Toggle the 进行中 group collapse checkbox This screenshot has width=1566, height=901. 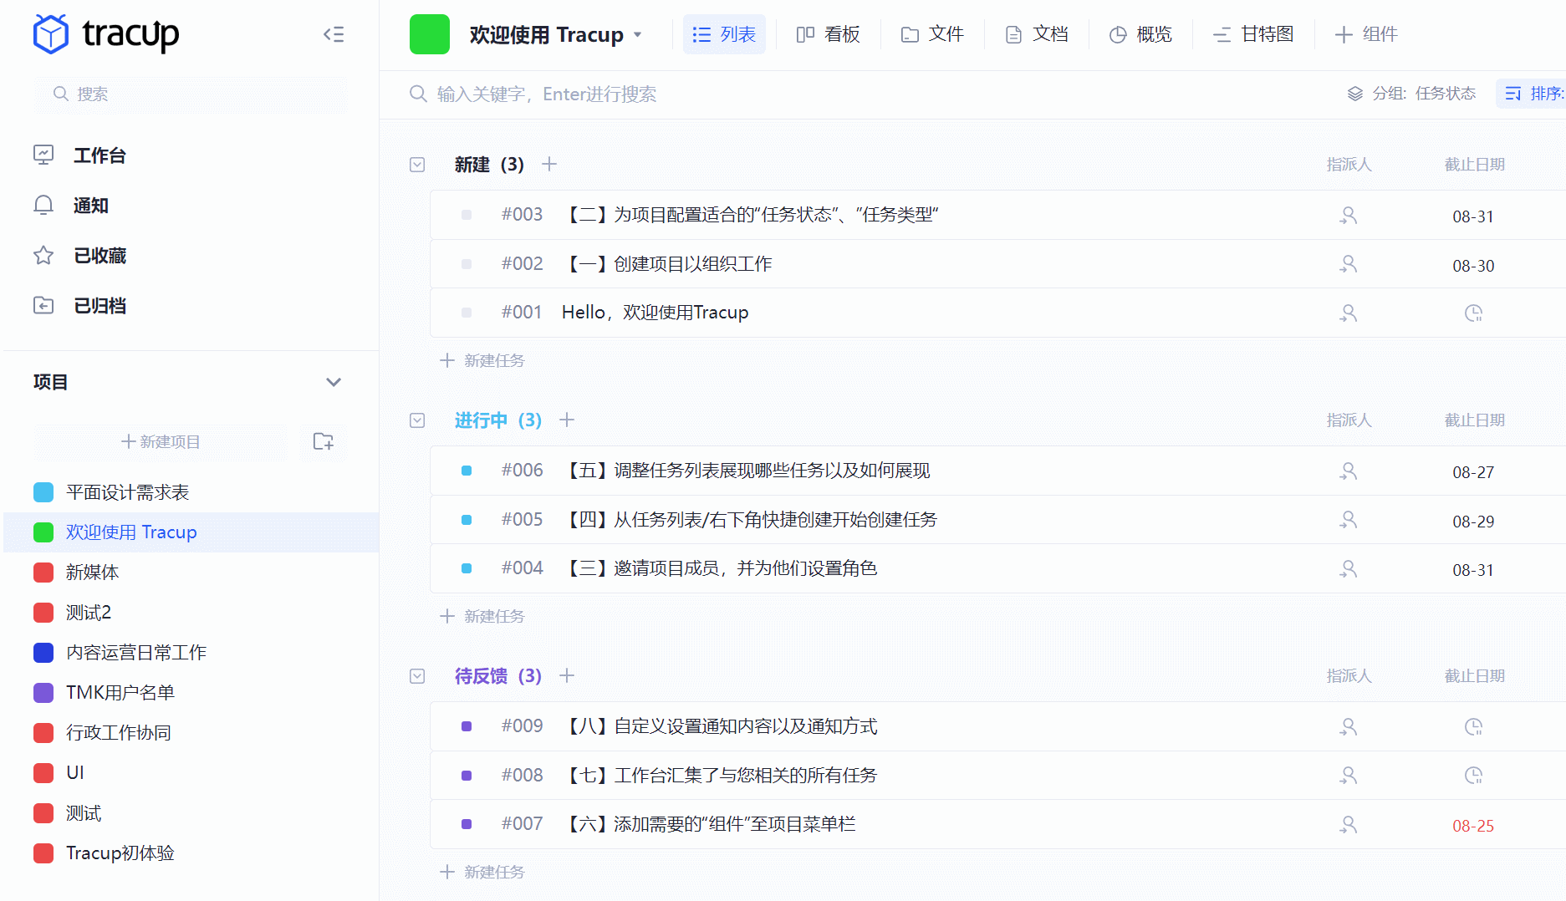pyautogui.click(x=417, y=420)
